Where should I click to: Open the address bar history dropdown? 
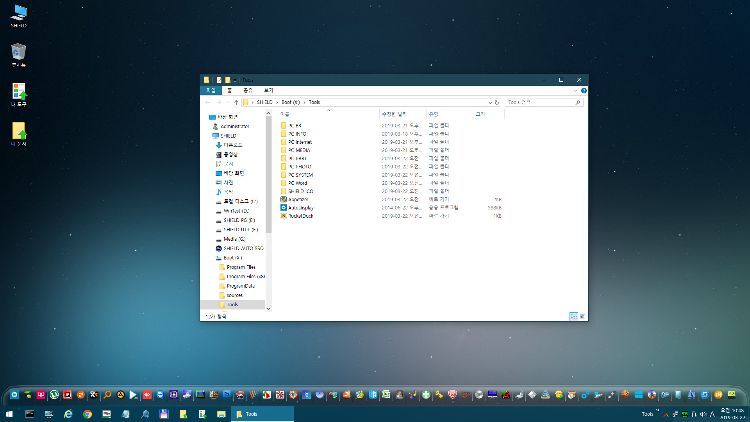click(x=490, y=102)
